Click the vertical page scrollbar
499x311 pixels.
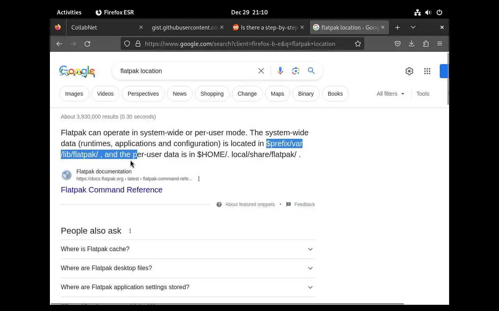(x=448, y=79)
